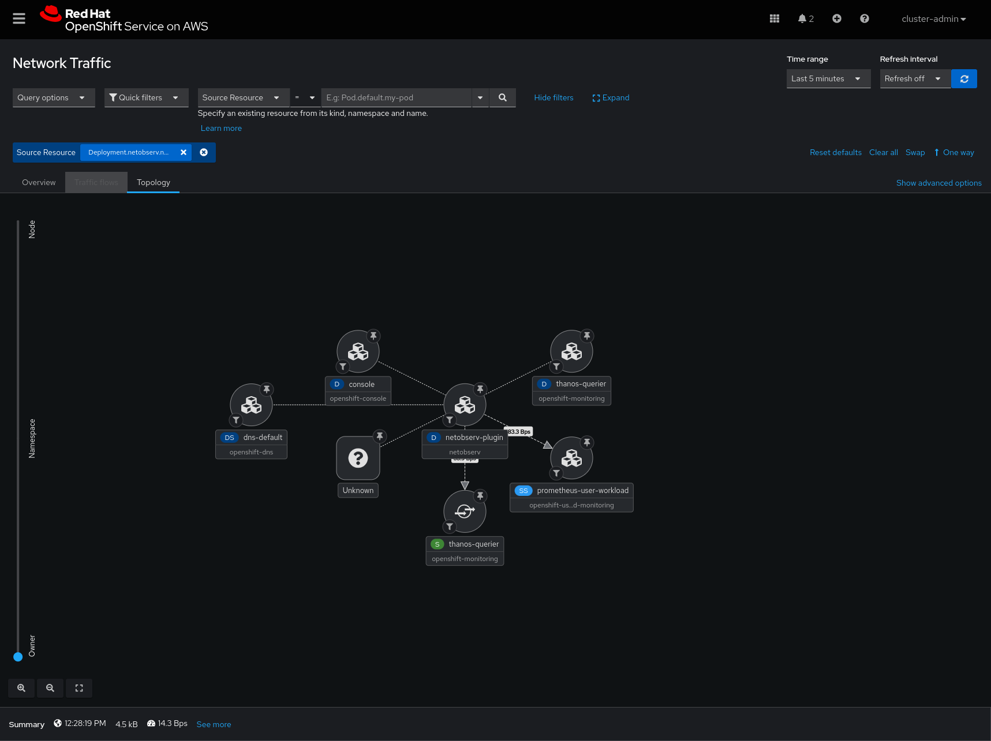The image size is (991, 741).
Task: Open the hamburger navigation menu
Action: tap(19, 19)
